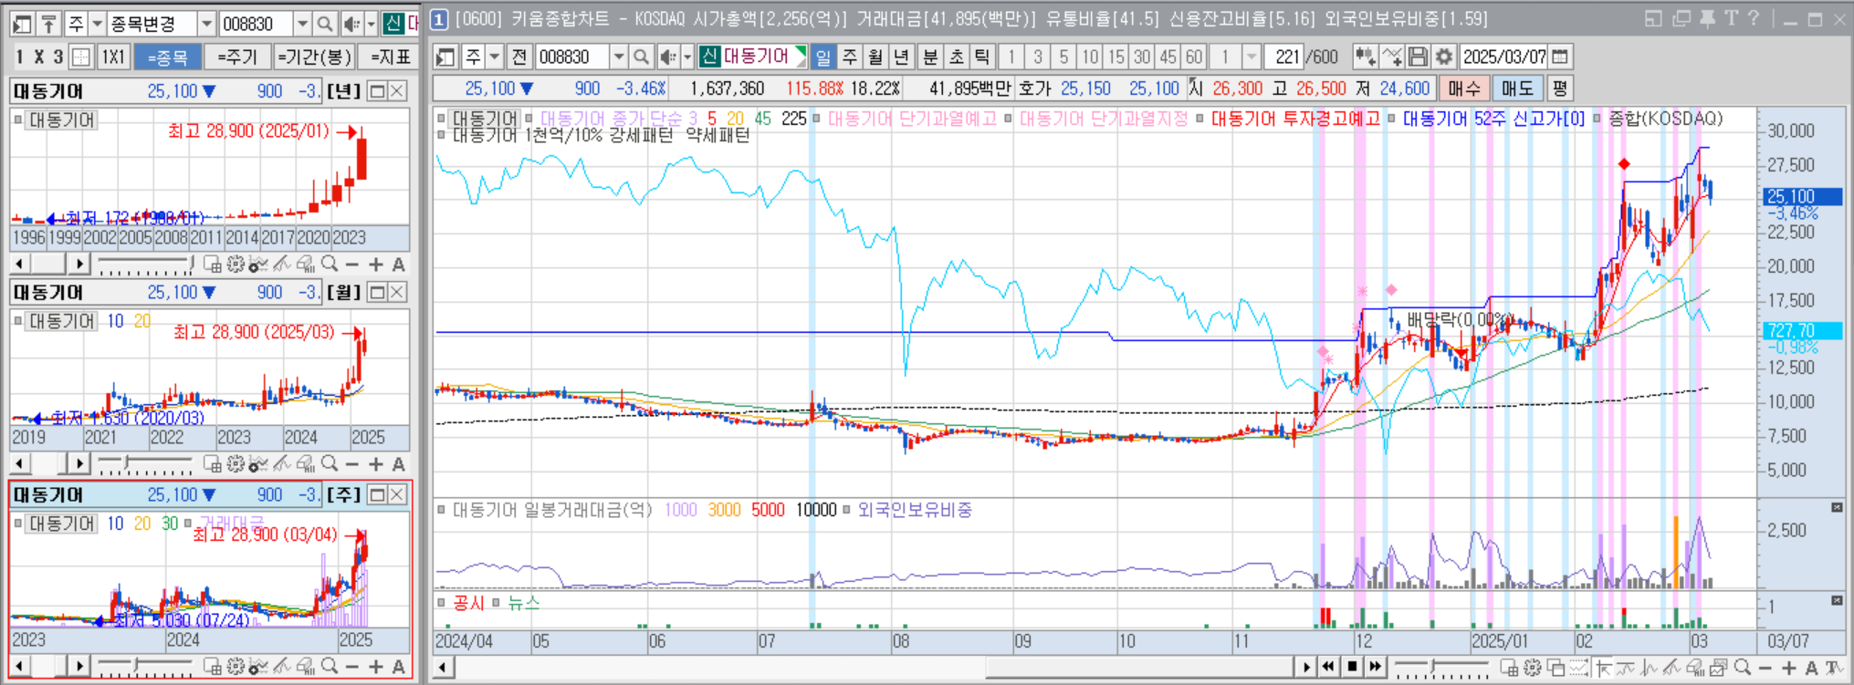This screenshot has height=685, width=1854.
Task: Switch chart to weekly 주 period
Action: (849, 57)
